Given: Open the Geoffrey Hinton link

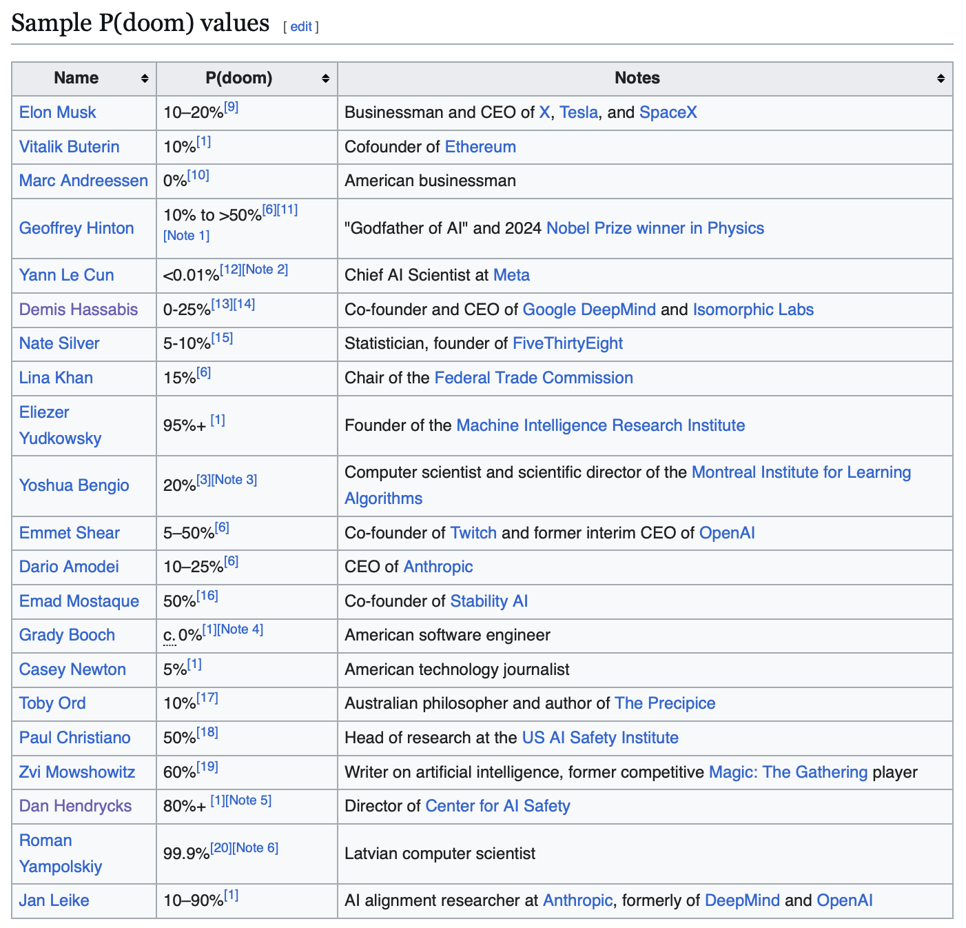Looking at the screenshot, I should [76, 228].
